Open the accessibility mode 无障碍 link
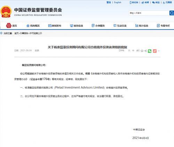The height and width of the screenshot is (147, 174). (167, 2)
